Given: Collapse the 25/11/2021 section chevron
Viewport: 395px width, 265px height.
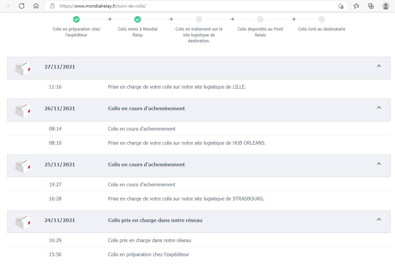Looking at the screenshot, I should [379, 164].
